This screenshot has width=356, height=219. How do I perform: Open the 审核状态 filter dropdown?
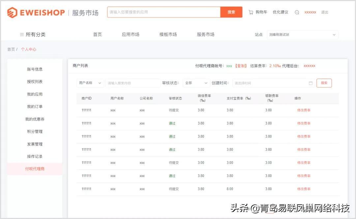[196, 83]
